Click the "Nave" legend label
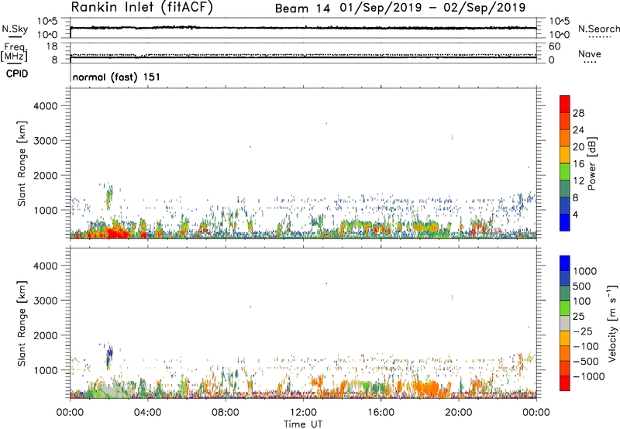Screen dimensions: 620x429 click(589, 54)
